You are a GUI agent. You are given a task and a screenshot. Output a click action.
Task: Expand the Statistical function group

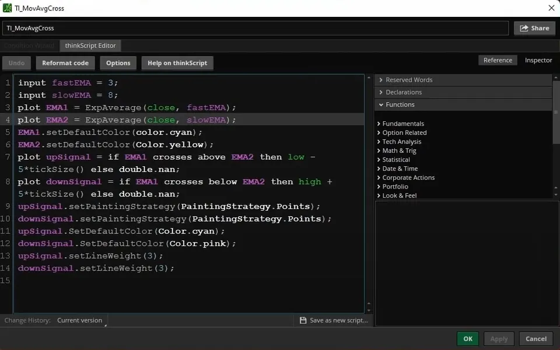[x=394, y=160]
